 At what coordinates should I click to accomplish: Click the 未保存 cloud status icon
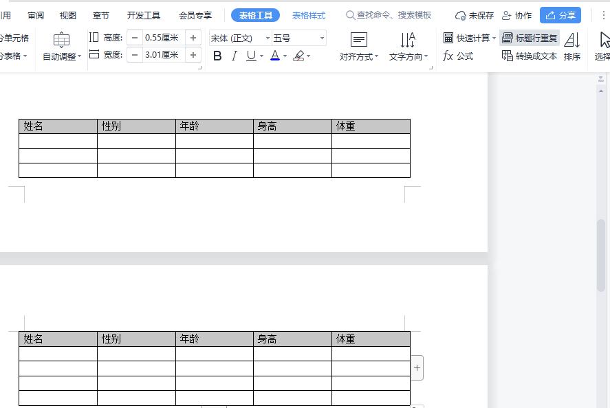pos(461,16)
